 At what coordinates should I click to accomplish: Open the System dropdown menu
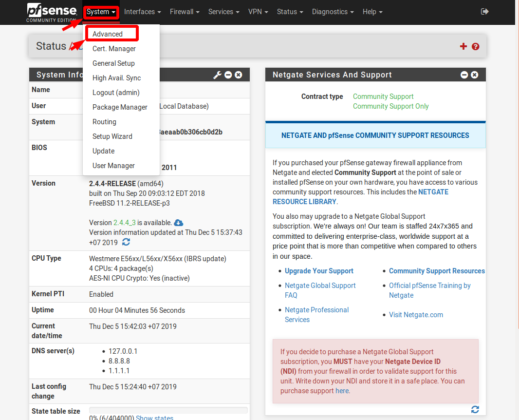click(x=101, y=12)
